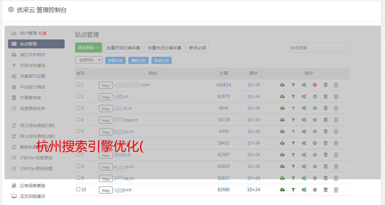Click the 删除分组 button
Screen dimensions: 385x205
139,60
